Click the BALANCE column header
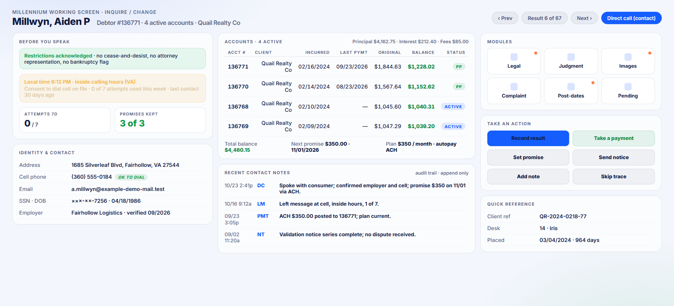This screenshot has width=674, height=306. click(x=423, y=53)
